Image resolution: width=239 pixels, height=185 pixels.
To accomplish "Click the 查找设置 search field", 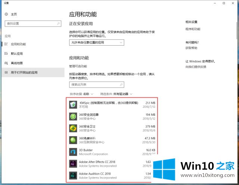I will coord(33,24).
